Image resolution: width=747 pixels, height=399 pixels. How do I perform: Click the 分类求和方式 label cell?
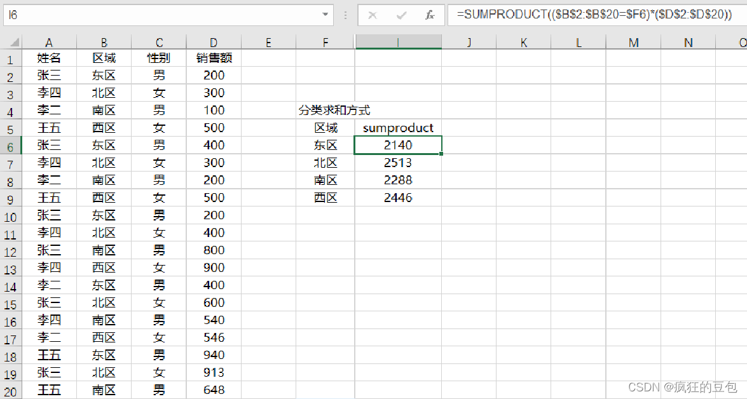(334, 111)
